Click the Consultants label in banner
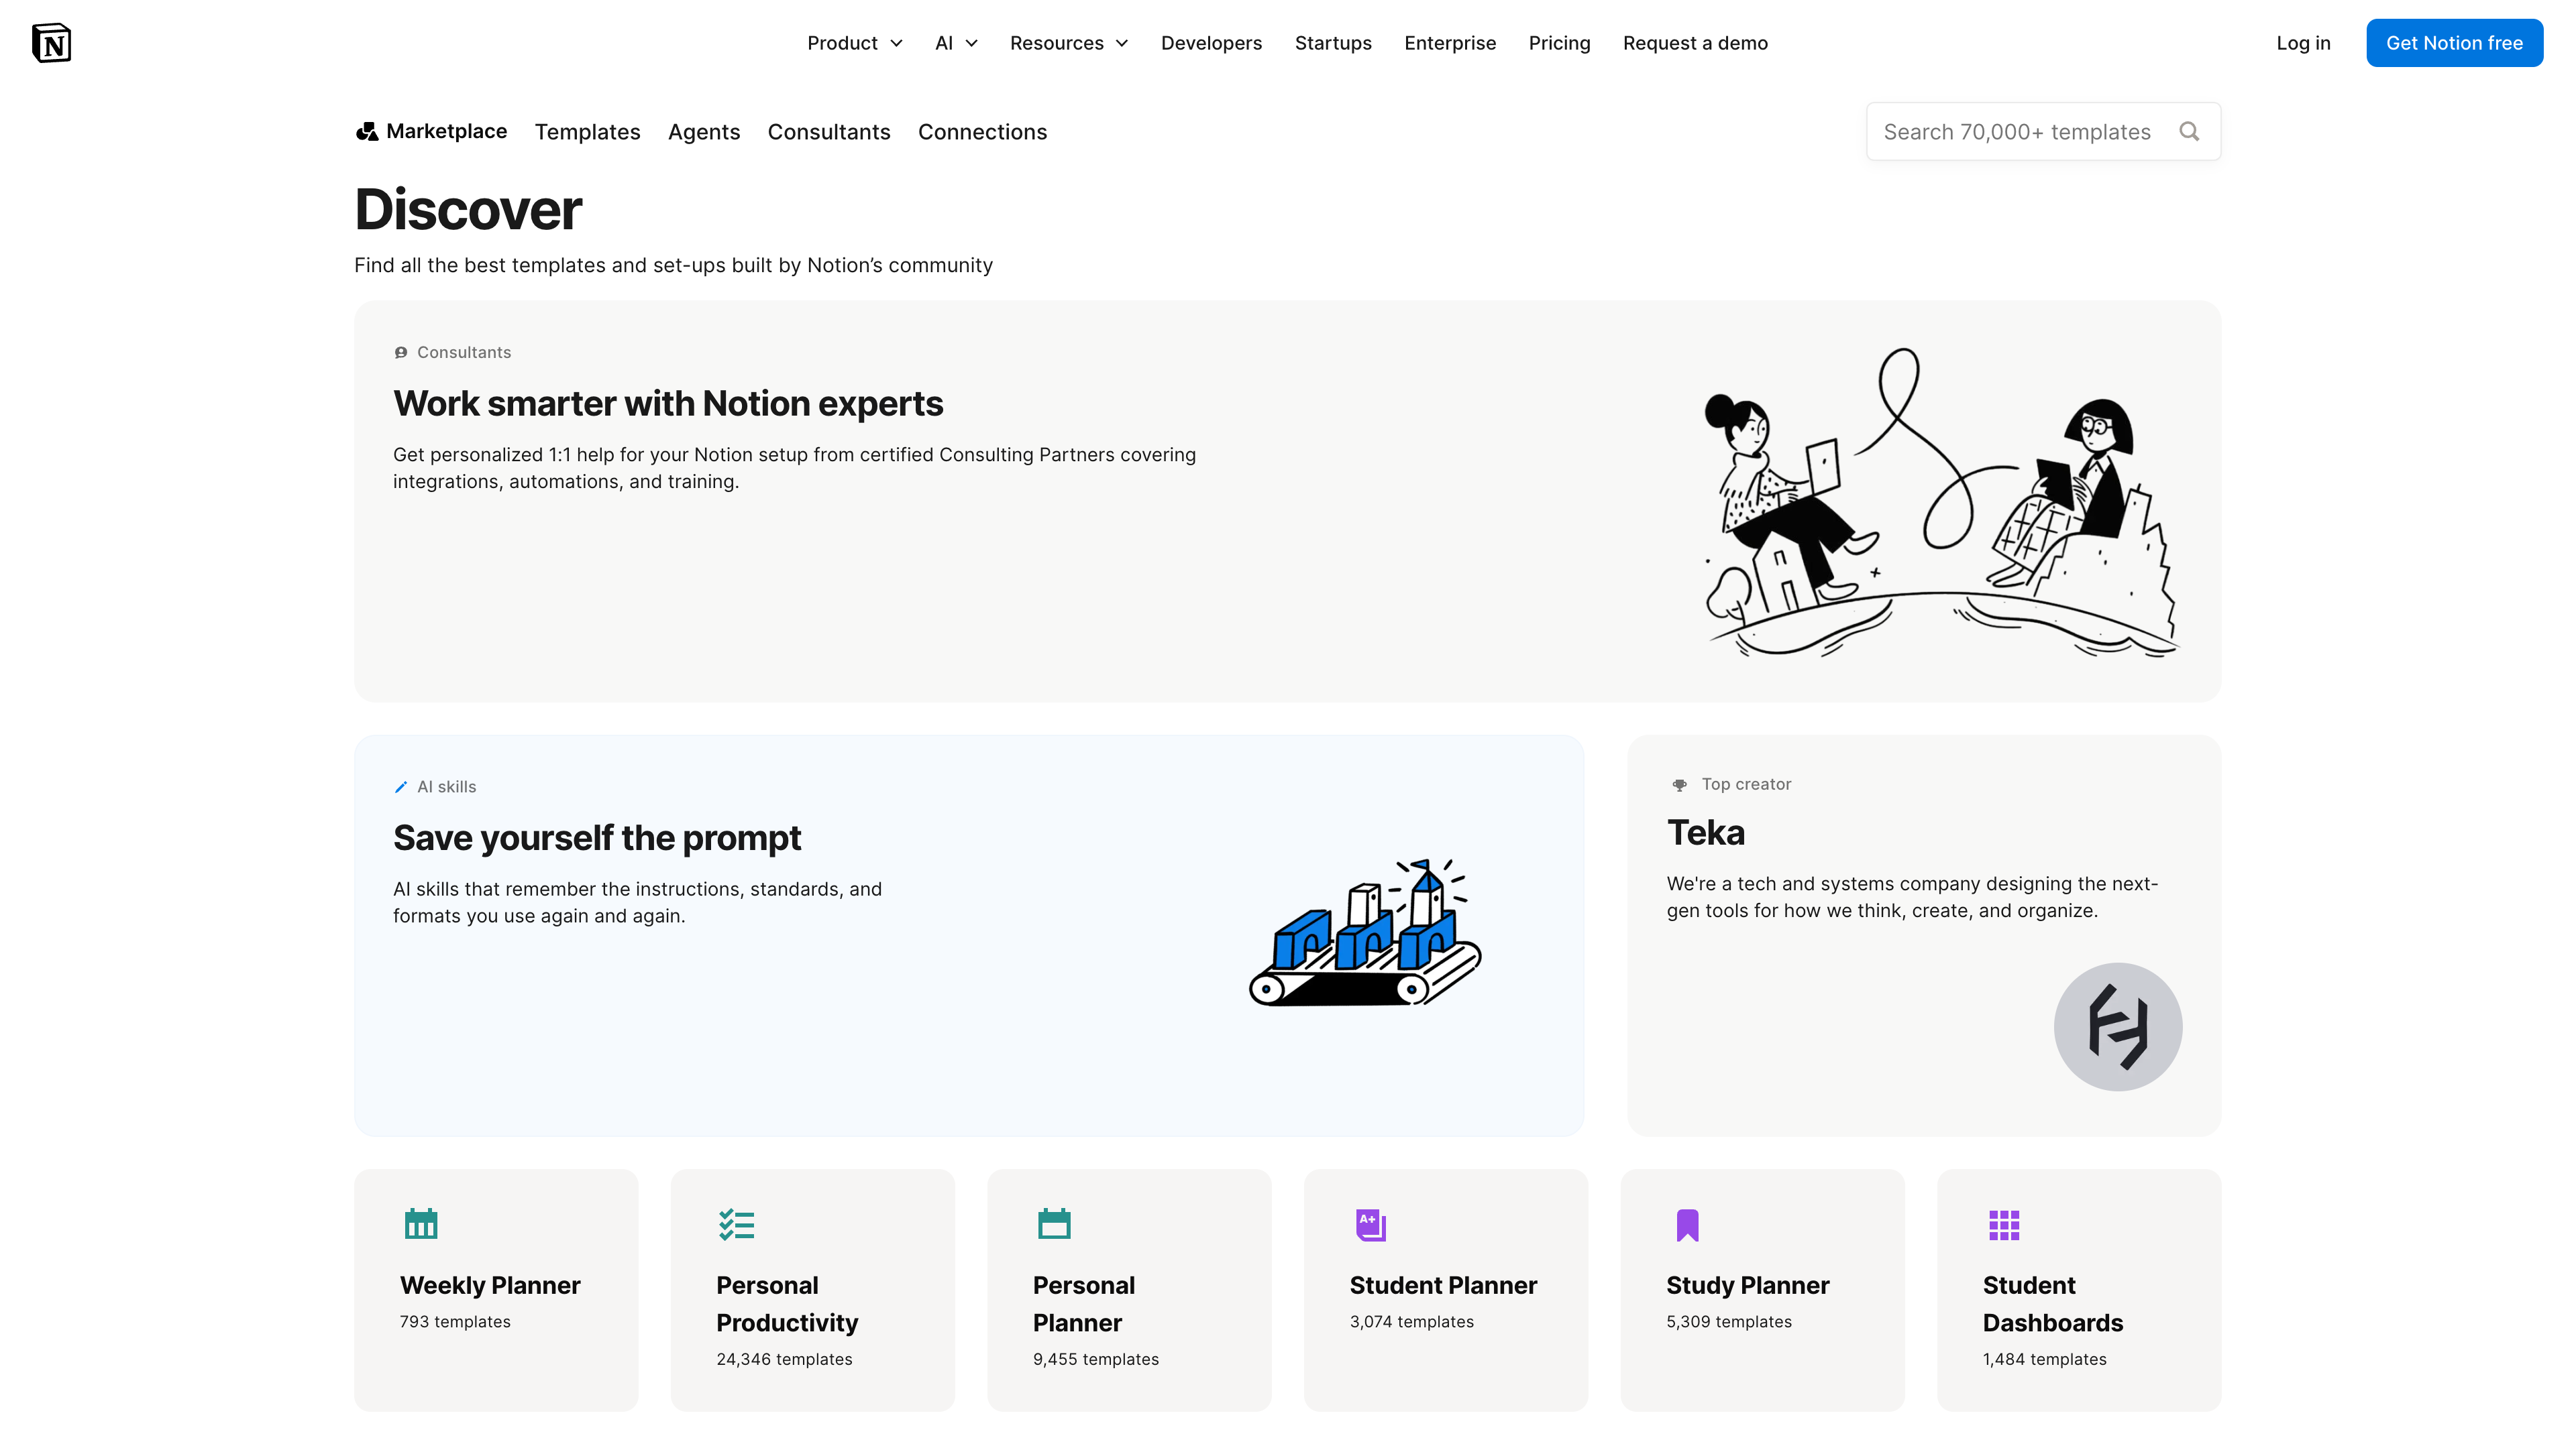The image size is (2576, 1448). click(x=464, y=353)
